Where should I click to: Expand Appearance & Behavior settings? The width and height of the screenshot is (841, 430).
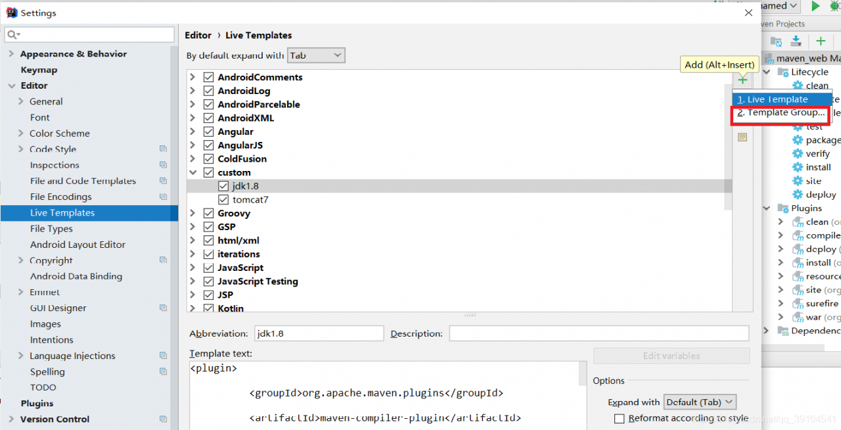click(x=11, y=54)
